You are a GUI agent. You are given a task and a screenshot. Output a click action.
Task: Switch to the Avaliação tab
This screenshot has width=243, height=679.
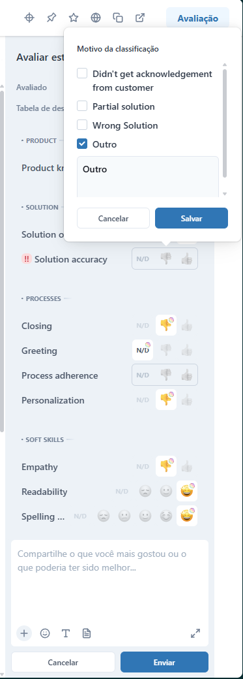tap(197, 19)
